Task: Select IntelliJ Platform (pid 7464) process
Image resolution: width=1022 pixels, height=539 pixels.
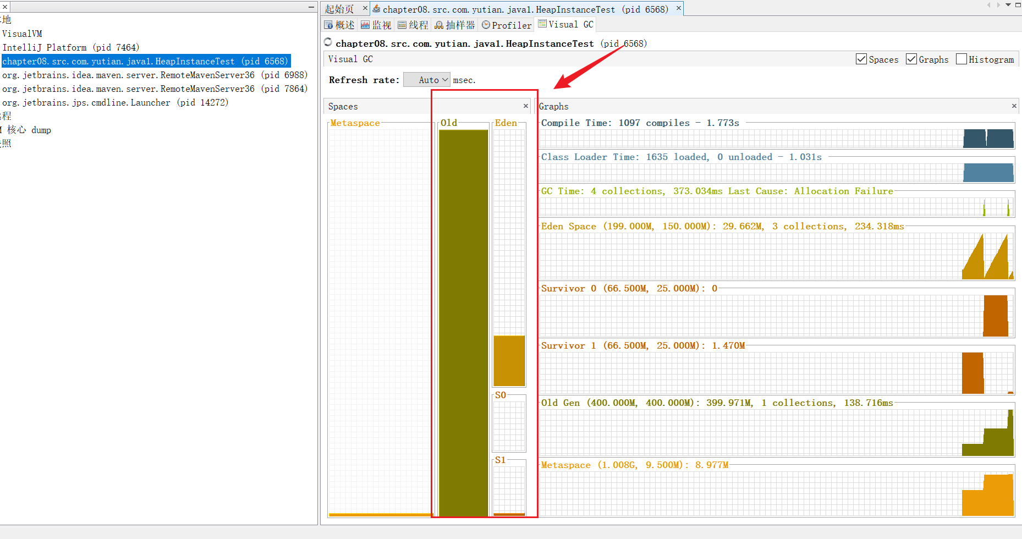Action: [x=71, y=47]
